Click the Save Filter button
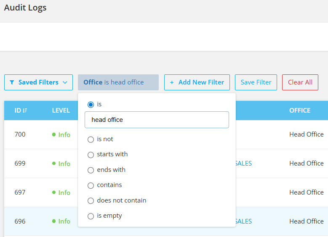Image resolution: width=328 pixels, height=237 pixels. point(256,82)
